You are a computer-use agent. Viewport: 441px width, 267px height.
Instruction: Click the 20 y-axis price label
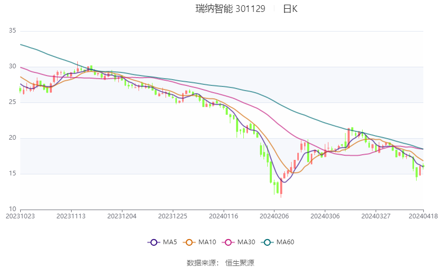click(12, 138)
